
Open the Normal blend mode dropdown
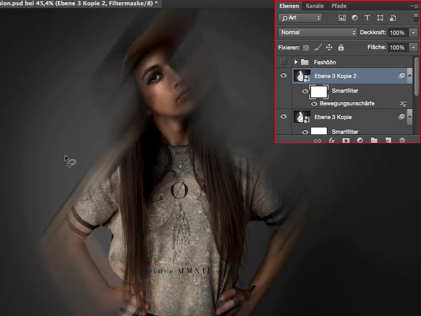click(x=317, y=32)
